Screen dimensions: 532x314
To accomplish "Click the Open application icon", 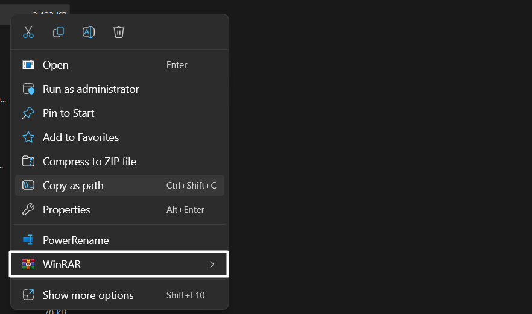I will click(x=28, y=65).
